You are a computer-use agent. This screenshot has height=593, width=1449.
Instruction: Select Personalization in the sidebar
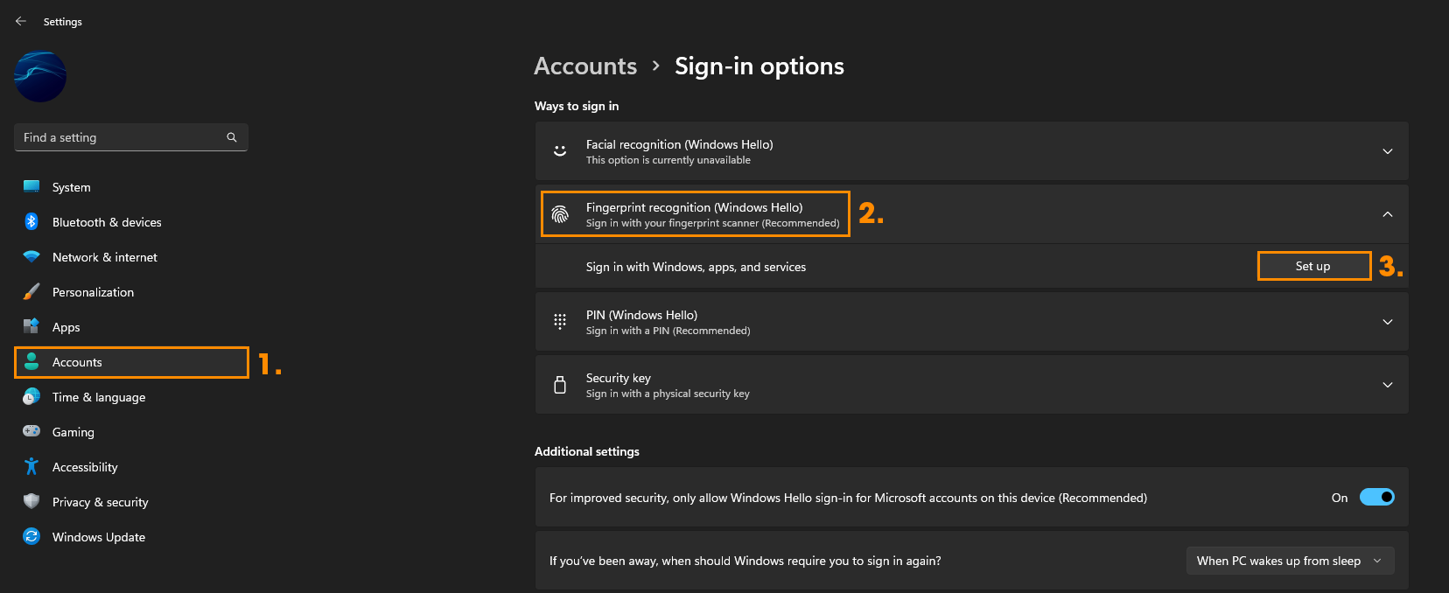131,292
